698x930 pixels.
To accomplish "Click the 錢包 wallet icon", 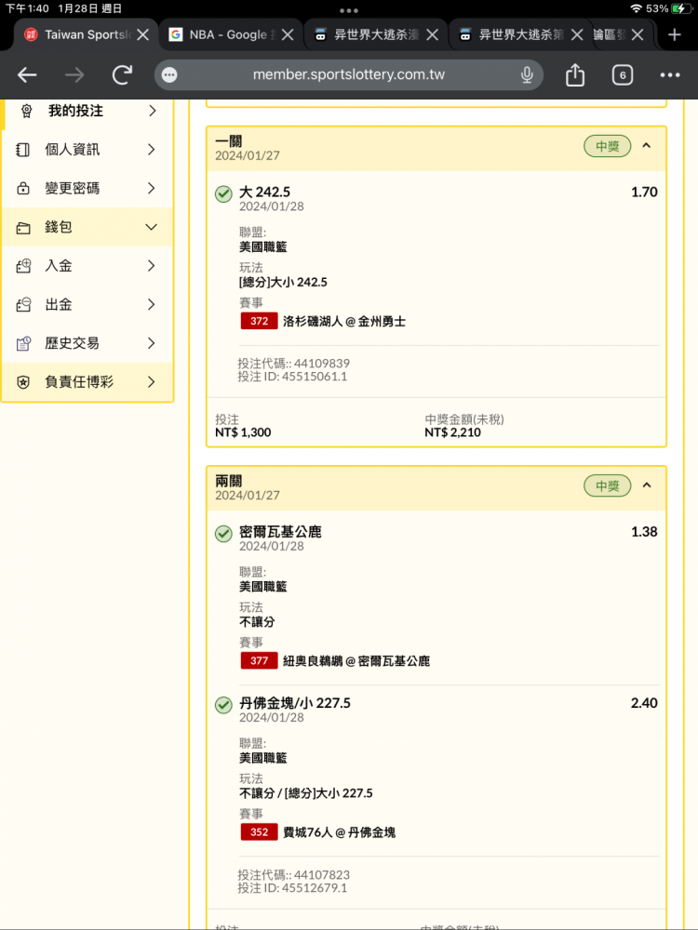I will click(x=22, y=227).
